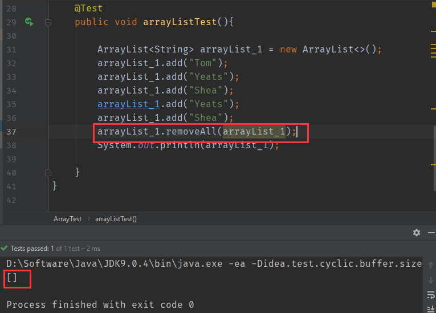Click 'void' keyword on line 29

(x=126, y=22)
